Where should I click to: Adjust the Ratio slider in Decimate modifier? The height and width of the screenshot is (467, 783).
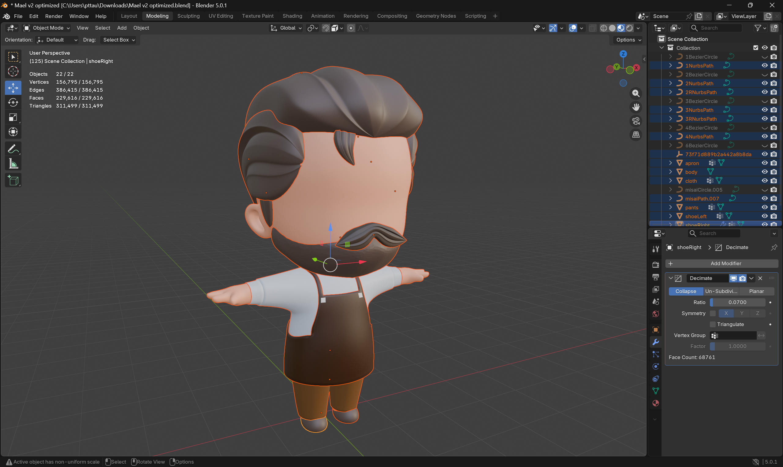[x=737, y=302]
